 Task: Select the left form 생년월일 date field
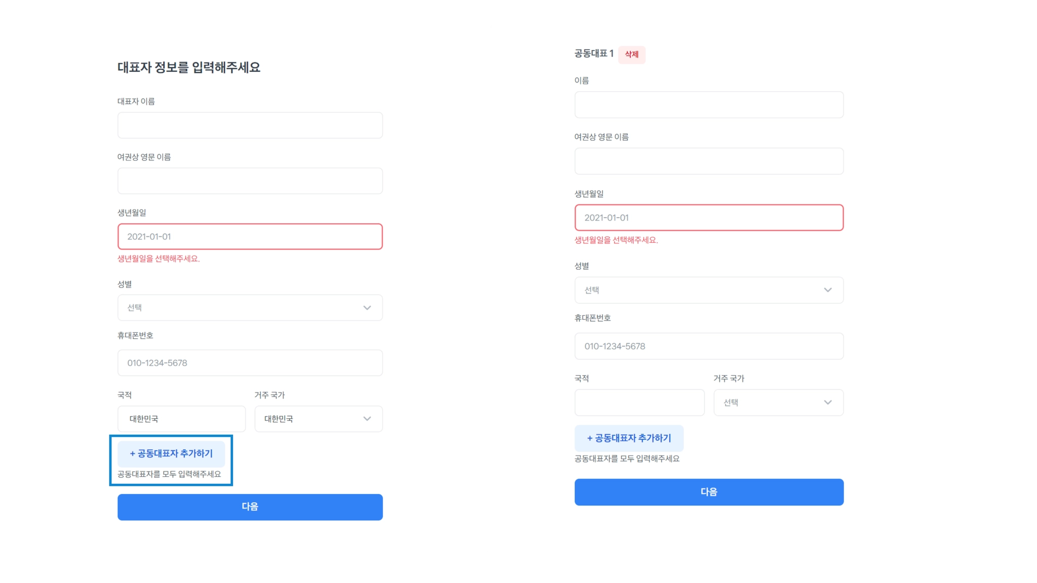[x=250, y=236]
